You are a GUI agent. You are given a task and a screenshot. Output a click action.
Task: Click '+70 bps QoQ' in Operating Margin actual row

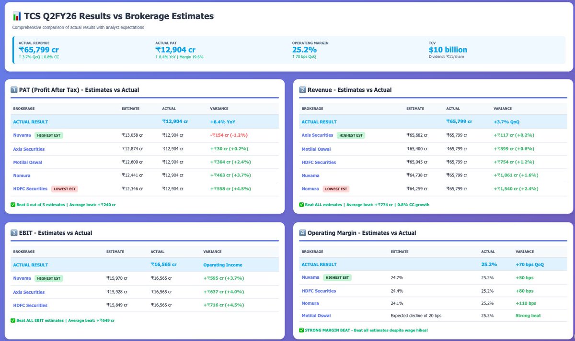pyautogui.click(x=529, y=264)
